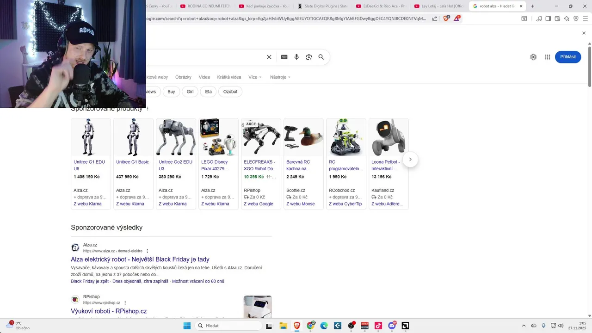Open Brave media playlist music icon
Screen dimensions: 592x333
click(539, 18)
